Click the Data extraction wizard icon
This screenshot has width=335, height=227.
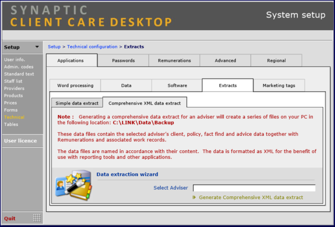tap(74, 185)
